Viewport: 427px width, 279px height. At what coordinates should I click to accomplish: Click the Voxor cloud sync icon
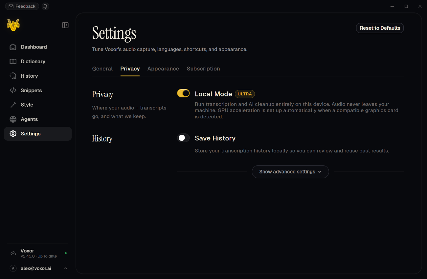(13, 253)
